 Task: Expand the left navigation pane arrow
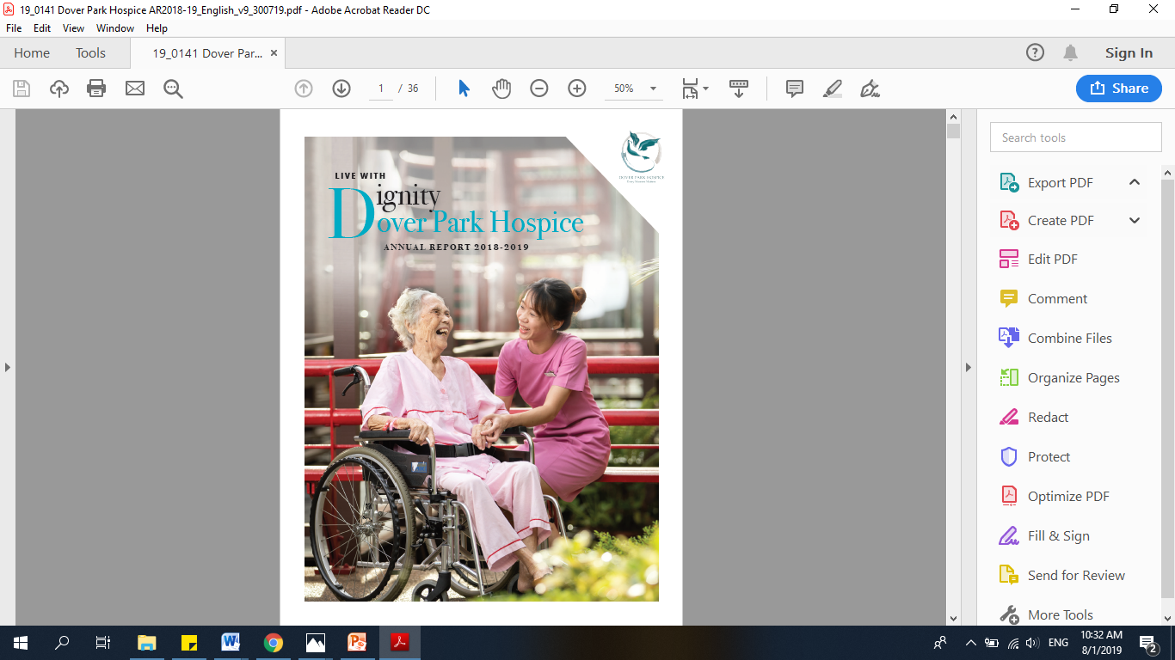(x=8, y=368)
